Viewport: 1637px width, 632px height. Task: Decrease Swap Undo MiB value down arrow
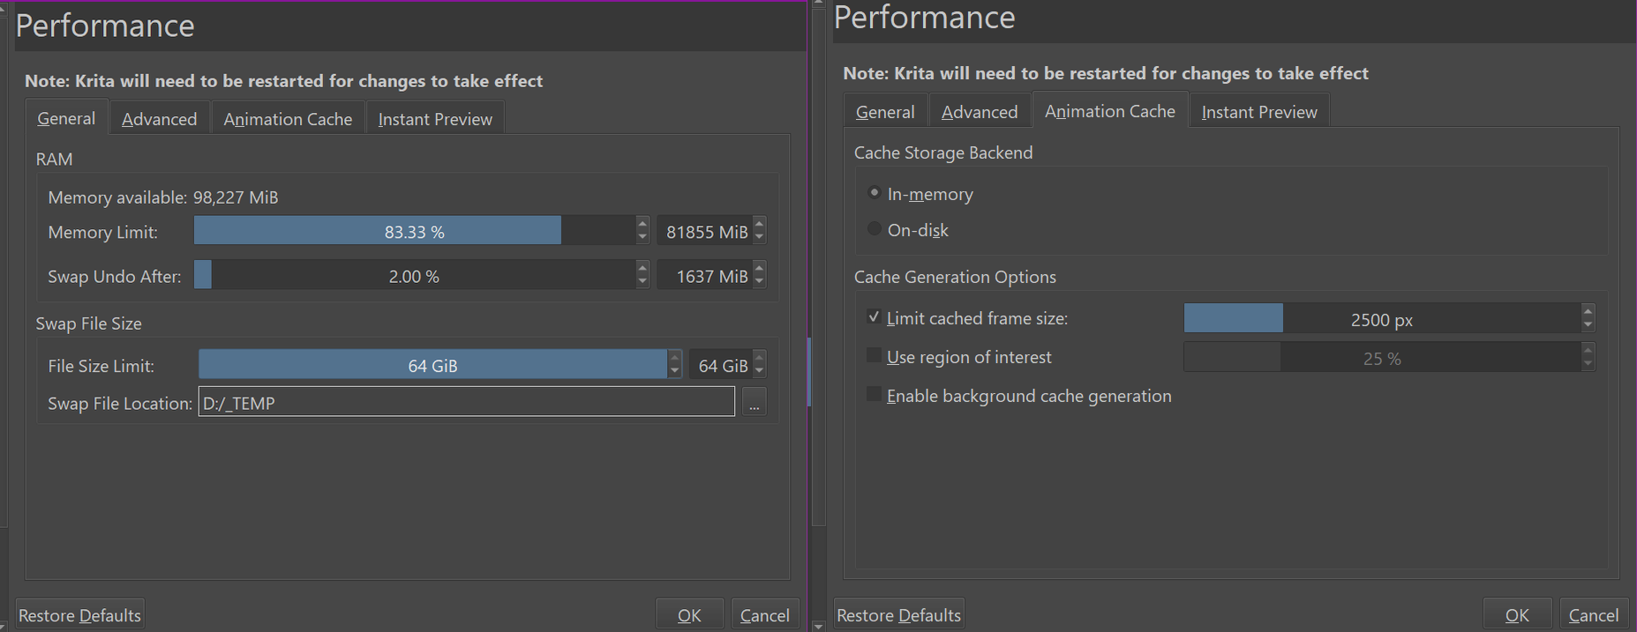pyautogui.click(x=760, y=282)
